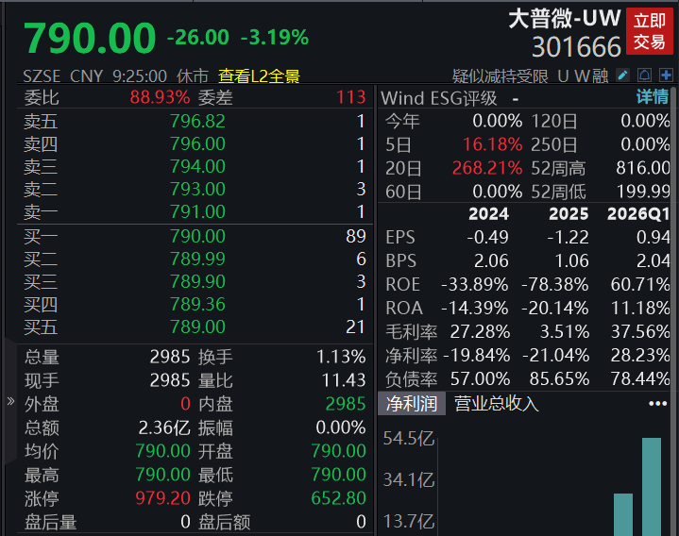Click the red 立即交易 trade button
Viewport: 679px width, 536px height.
tap(650, 31)
